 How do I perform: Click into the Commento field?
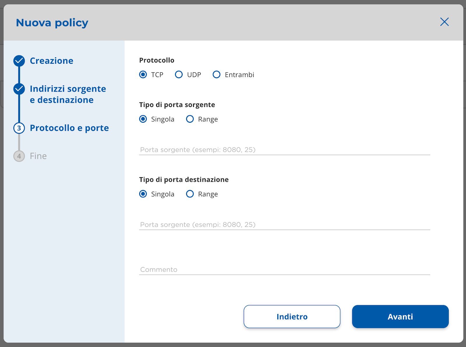285,270
